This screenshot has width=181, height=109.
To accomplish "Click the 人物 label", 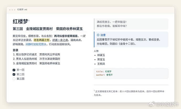I will coord(96,51).
